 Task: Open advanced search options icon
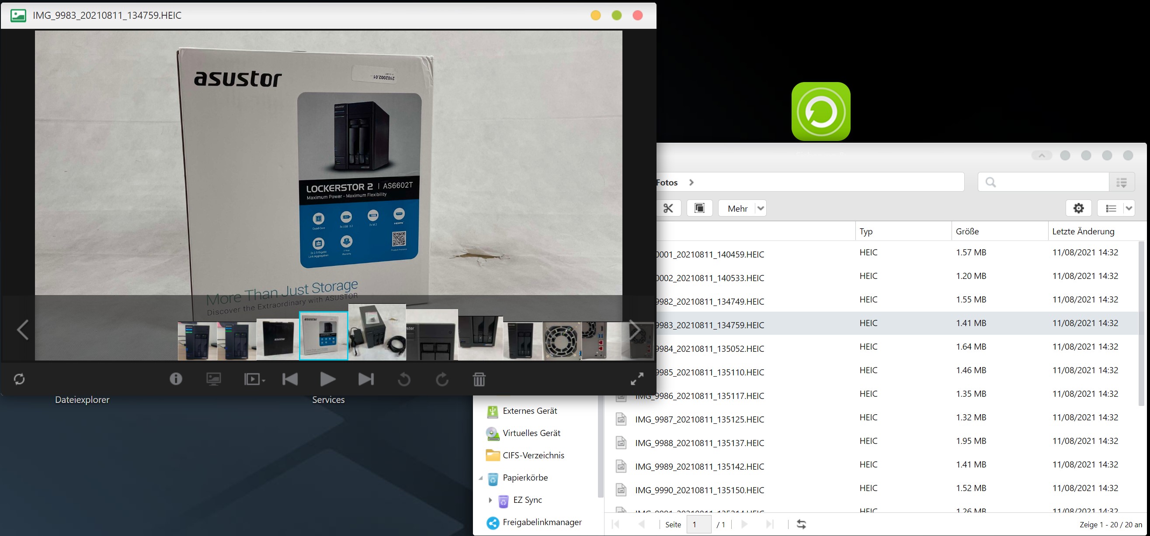coord(1122,182)
